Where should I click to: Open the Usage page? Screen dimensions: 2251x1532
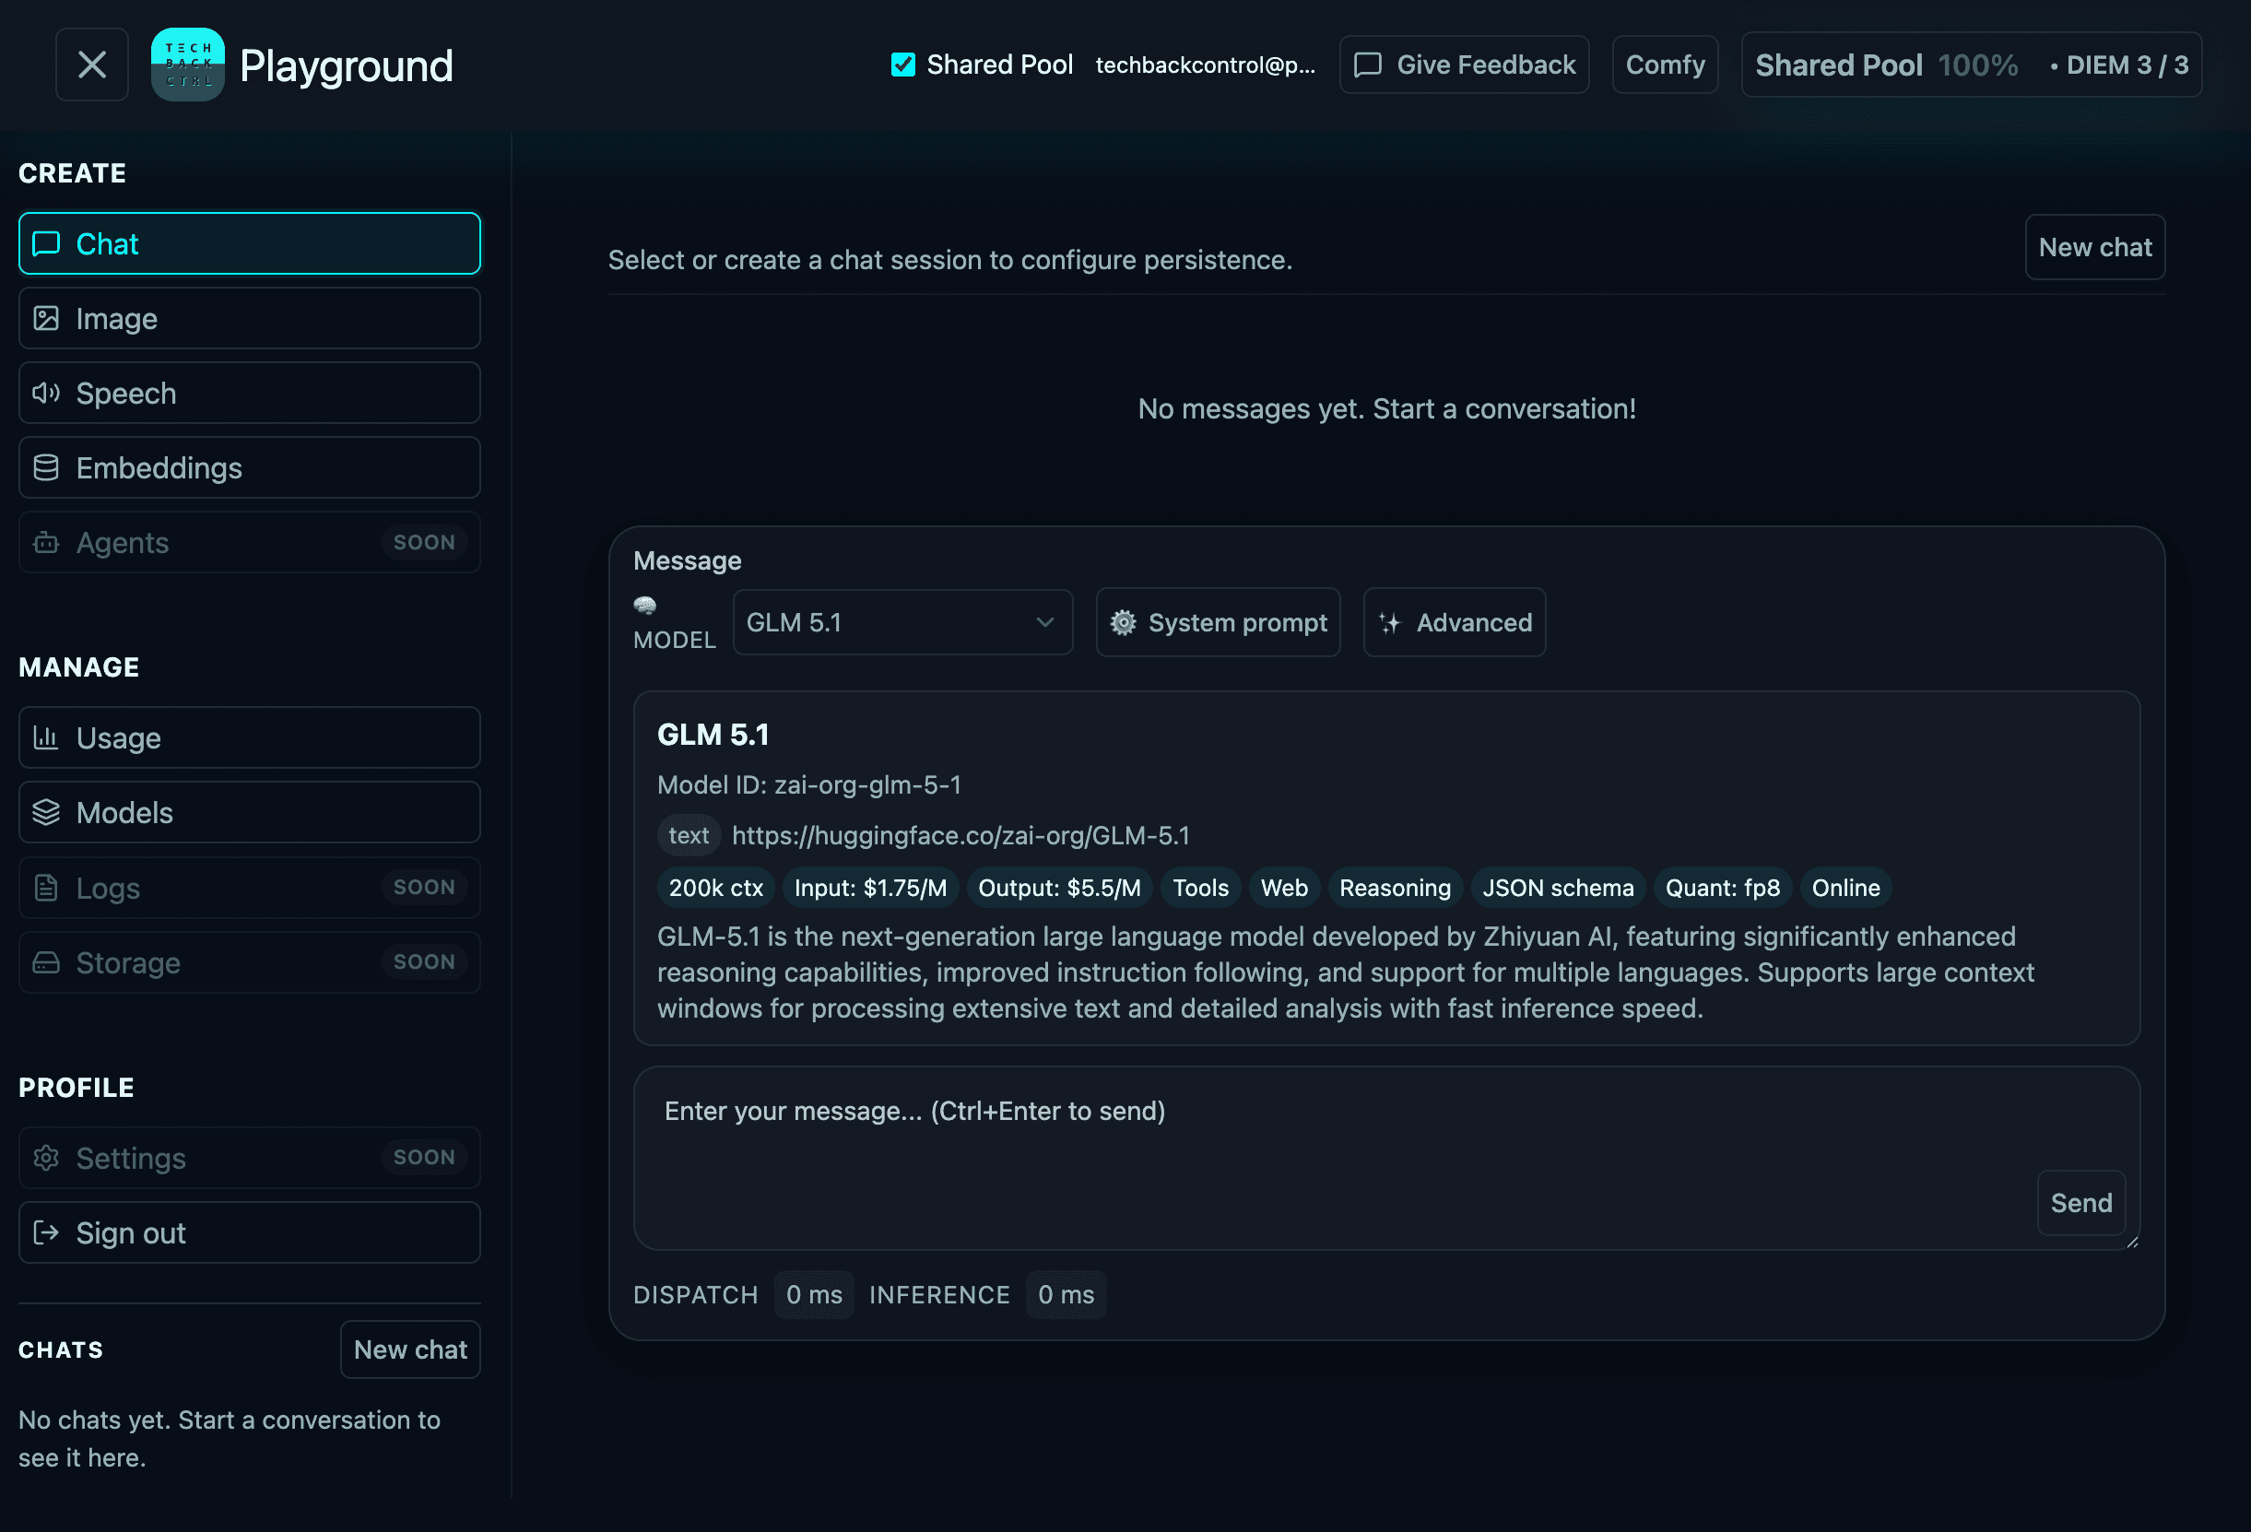(249, 738)
